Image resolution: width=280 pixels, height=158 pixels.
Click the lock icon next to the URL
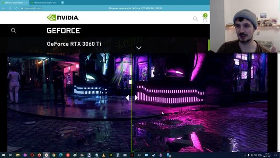pyautogui.click(x=22, y=8)
